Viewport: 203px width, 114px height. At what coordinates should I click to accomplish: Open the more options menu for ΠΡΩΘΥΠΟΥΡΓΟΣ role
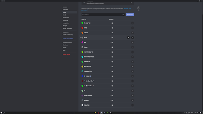pos(133,57)
